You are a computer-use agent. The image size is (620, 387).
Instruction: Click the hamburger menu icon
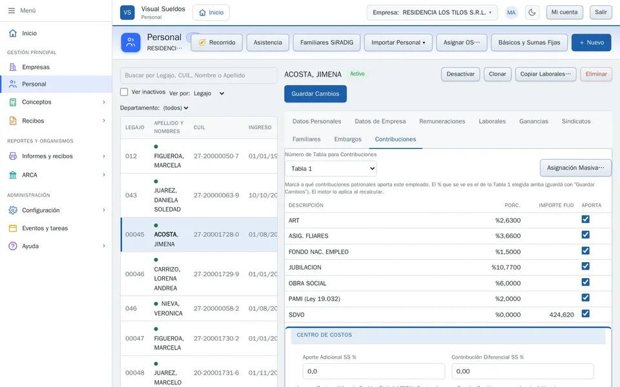pos(12,11)
